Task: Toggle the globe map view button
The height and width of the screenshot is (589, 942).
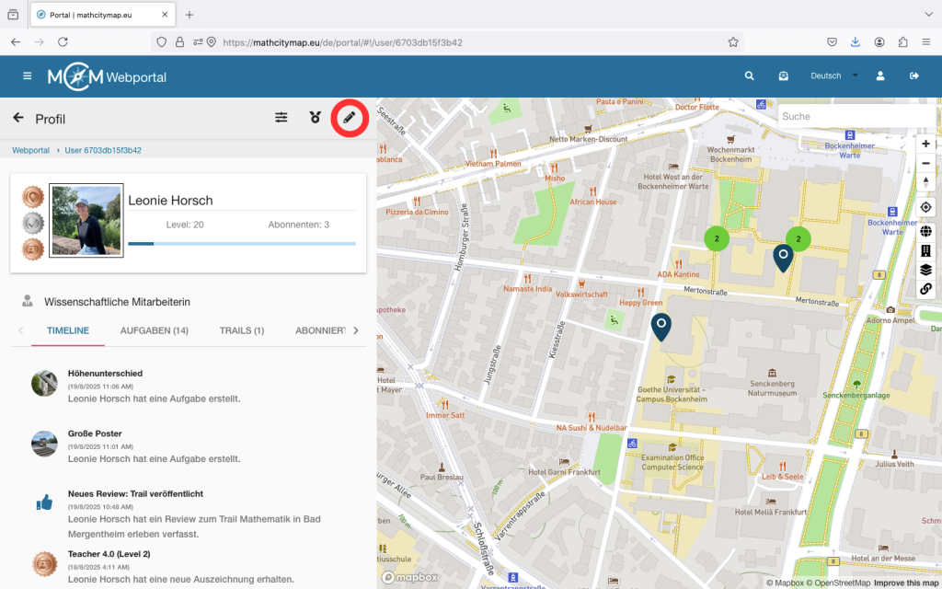Action: click(925, 231)
